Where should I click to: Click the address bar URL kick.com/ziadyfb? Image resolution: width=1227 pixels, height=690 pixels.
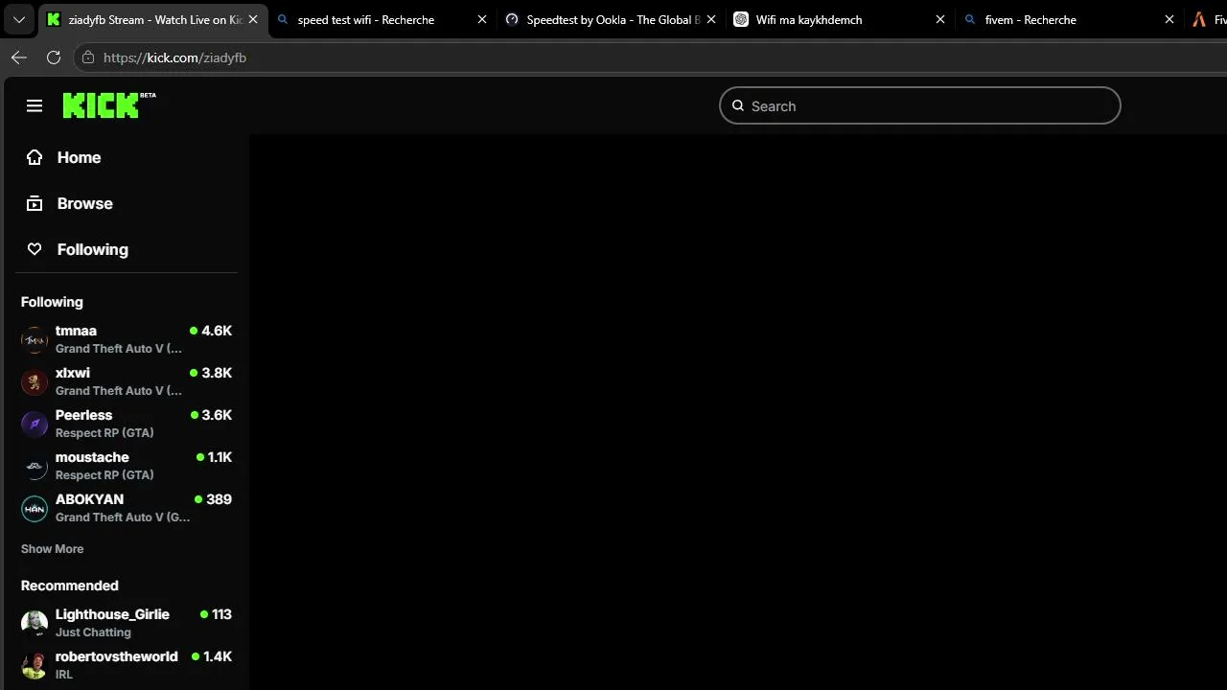[x=174, y=57]
